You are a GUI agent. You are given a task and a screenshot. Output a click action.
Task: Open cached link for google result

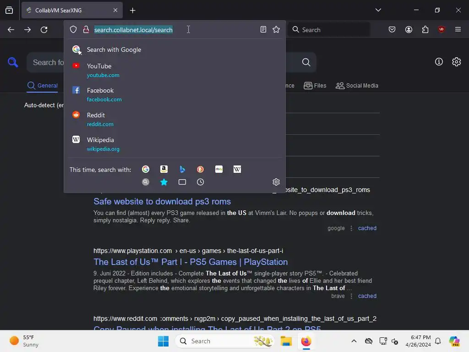[367, 228]
